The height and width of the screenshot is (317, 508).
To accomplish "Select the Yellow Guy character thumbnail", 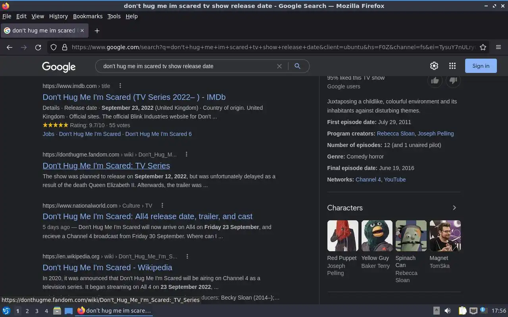I will 377,236.
